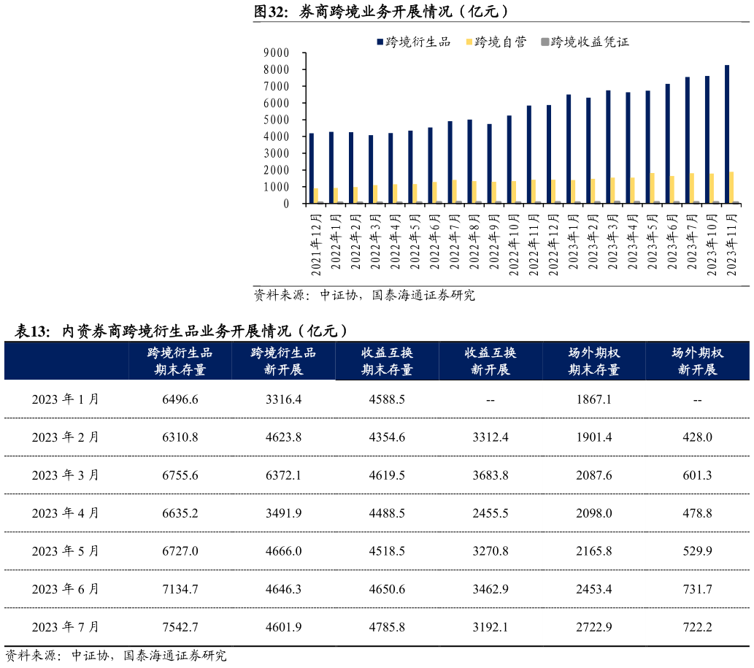Click header 跨境衍生品 期末存量
The image size is (754, 668).
click(x=180, y=361)
